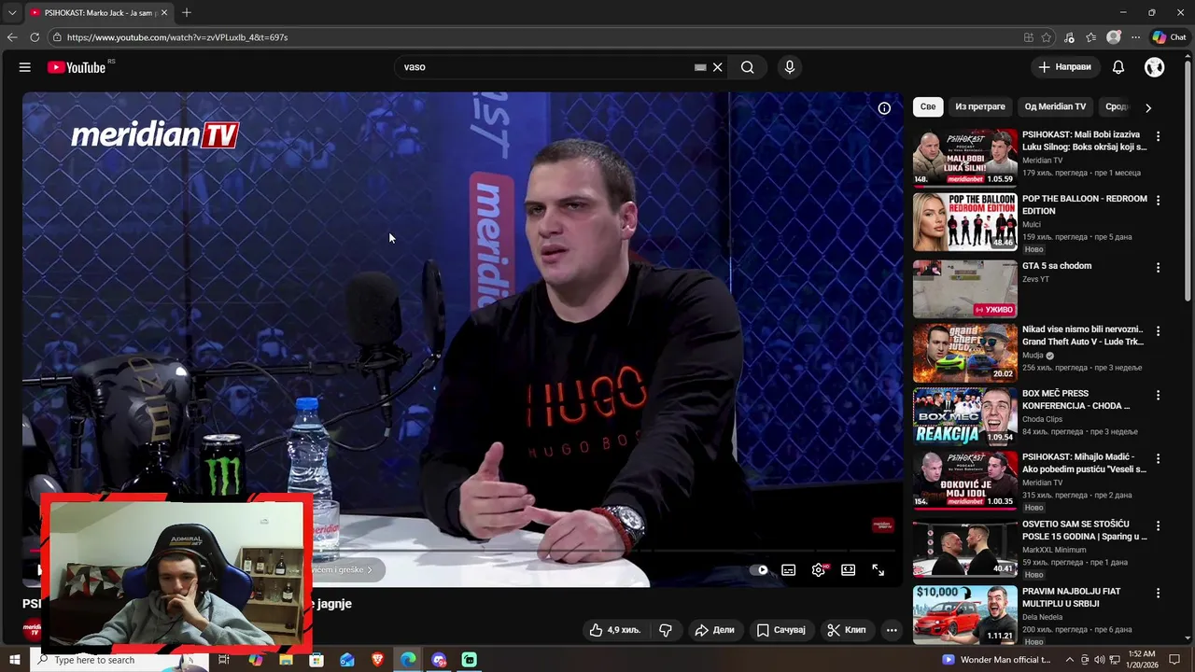Switch to theater mode
The width and height of the screenshot is (1195, 672).
click(849, 570)
